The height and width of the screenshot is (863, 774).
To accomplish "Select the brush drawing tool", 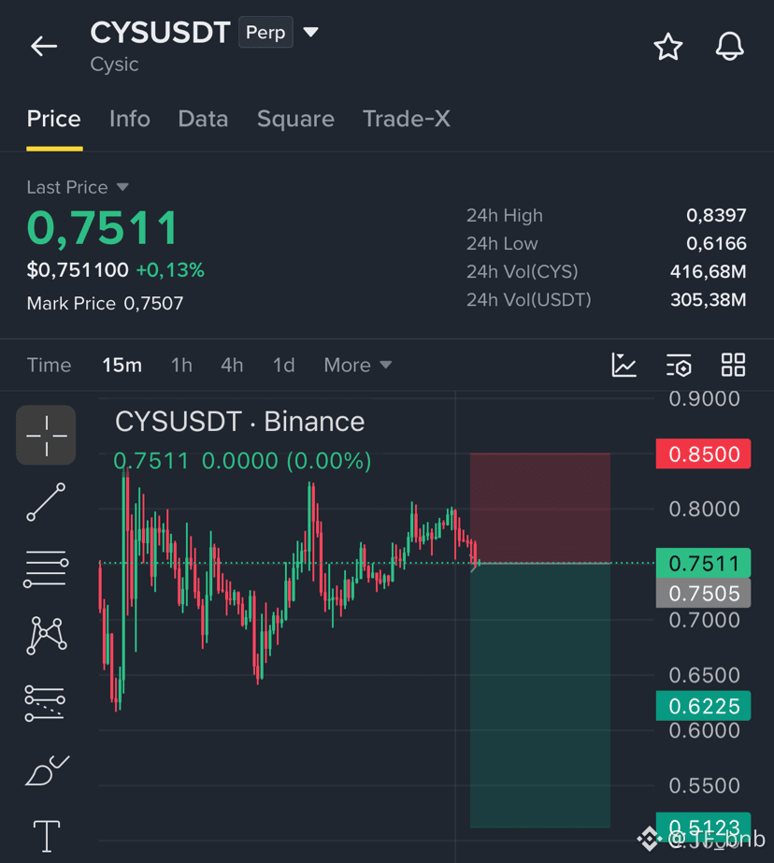I will coord(47,770).
